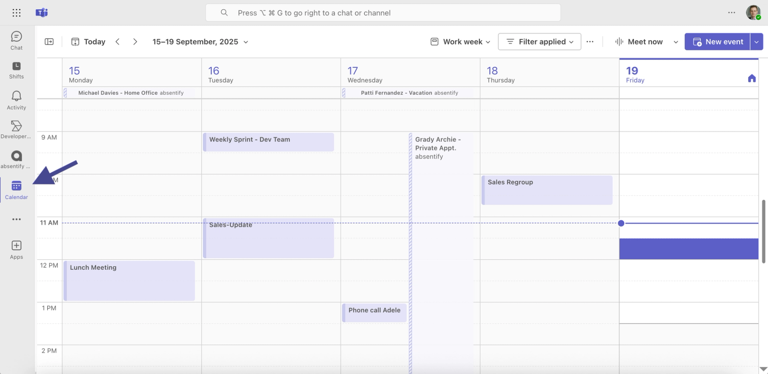This screenshot has height=374, width=768.
Task: Open the Sales Regroup event
Action: tap(547, 190)
